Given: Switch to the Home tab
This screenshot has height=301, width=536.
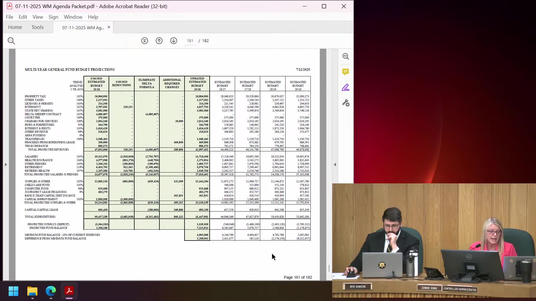Looking at the screenshot, I should click(x=15, y=27).
